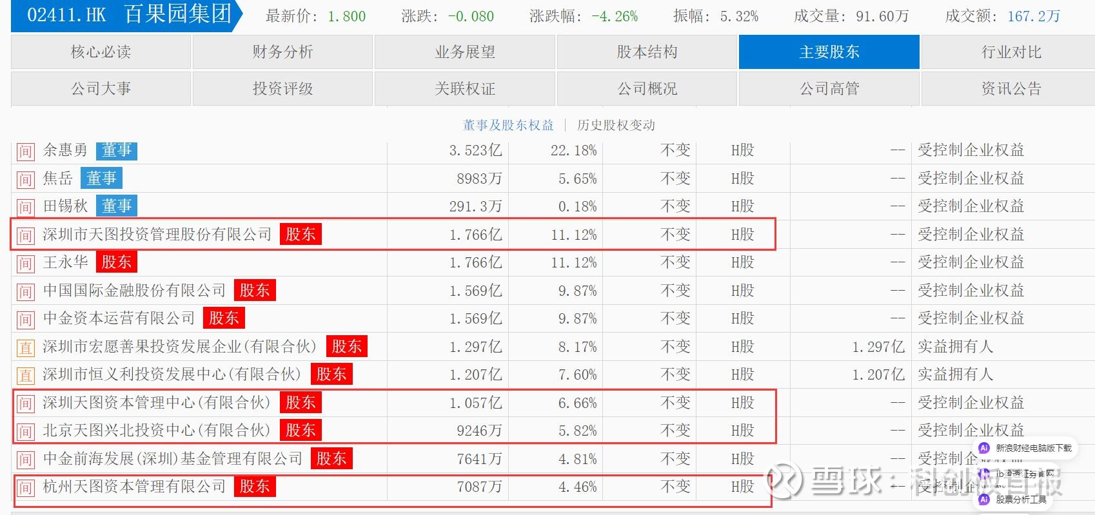Image resolution: width=1095 pixels, height=515 pixels.
Task: Click the 最新价 value 1.800
Action: pyautogui.click(x=347, y=16)
